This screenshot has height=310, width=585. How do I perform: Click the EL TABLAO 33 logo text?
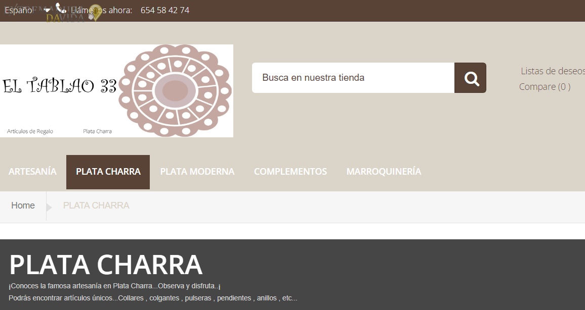coord(60,86)
